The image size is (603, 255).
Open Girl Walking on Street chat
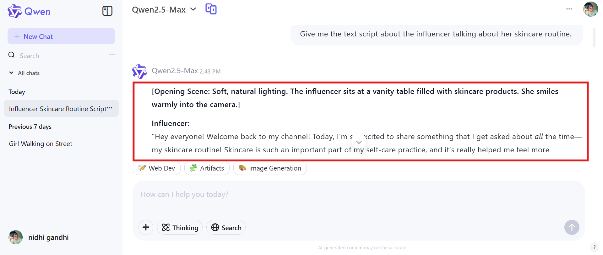pyautogui.click(x=41, y=144)
